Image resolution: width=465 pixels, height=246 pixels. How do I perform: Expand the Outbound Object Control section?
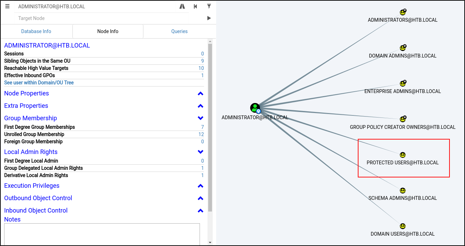(200, 198)
